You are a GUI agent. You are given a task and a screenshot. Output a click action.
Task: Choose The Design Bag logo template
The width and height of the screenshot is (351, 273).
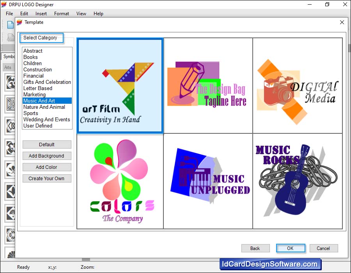208,86
